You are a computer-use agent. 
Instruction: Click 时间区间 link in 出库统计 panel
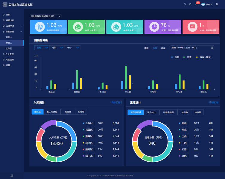point(213,102)
